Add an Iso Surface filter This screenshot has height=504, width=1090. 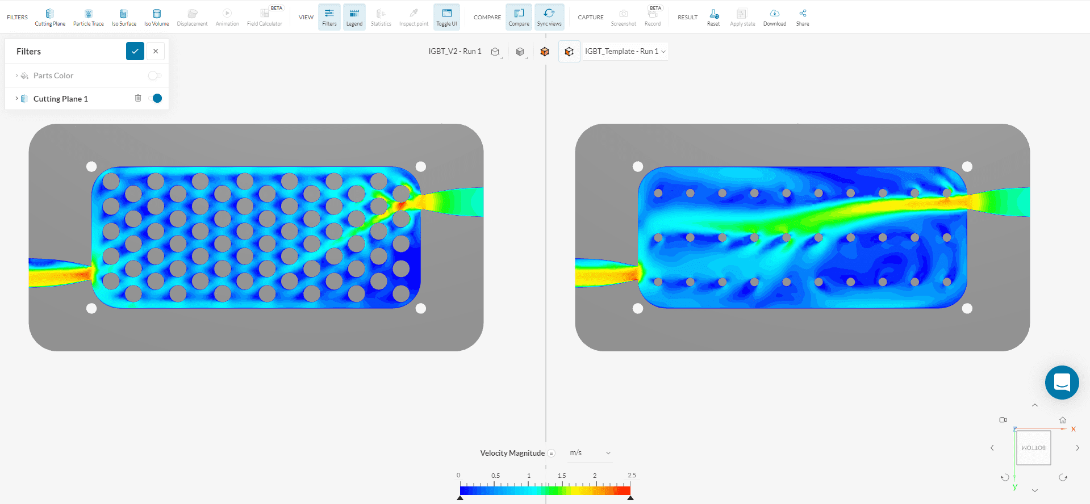click(x=124, y=17)
